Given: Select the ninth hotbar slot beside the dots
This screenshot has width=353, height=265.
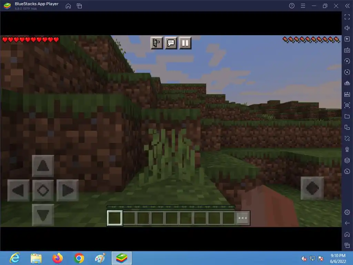Looking at the screenshot, I should tap(229, 218).
